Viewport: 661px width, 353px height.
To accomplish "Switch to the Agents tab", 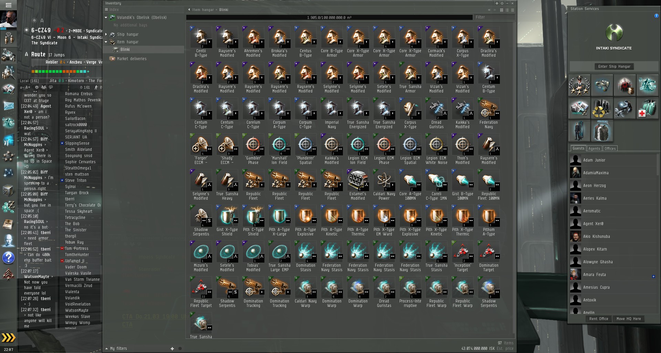I will tap(594, 148).
